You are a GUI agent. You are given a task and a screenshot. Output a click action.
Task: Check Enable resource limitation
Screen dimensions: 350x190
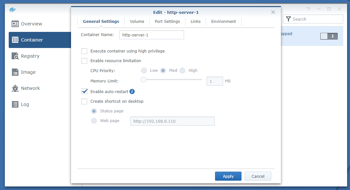[84, 61]
